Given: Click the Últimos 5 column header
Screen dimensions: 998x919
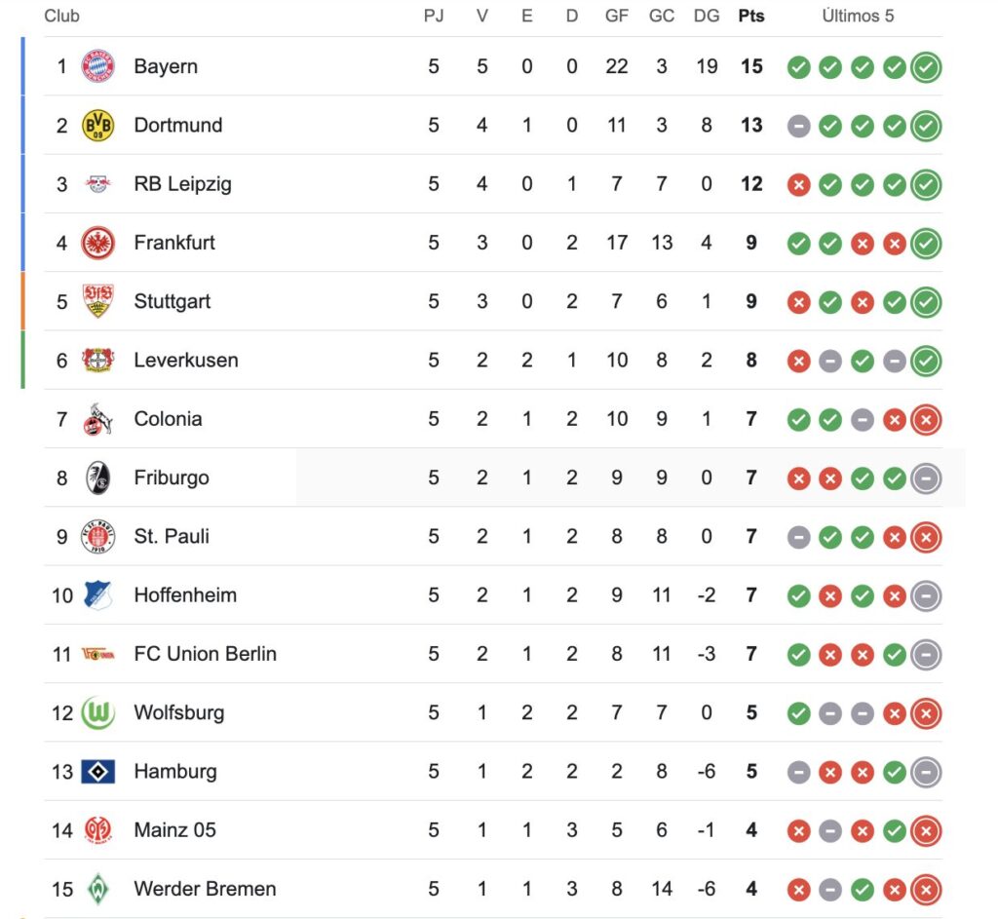Looking at the screenshot, I should coord(858,16).
